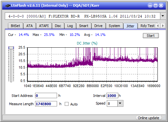Click the Avg value 14.1%
The height and width of the screenshot is (122, 168).
100,35
